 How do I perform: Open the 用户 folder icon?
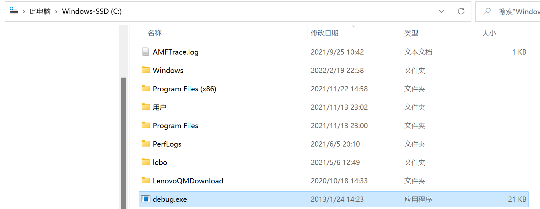click(x=146, y=107)
